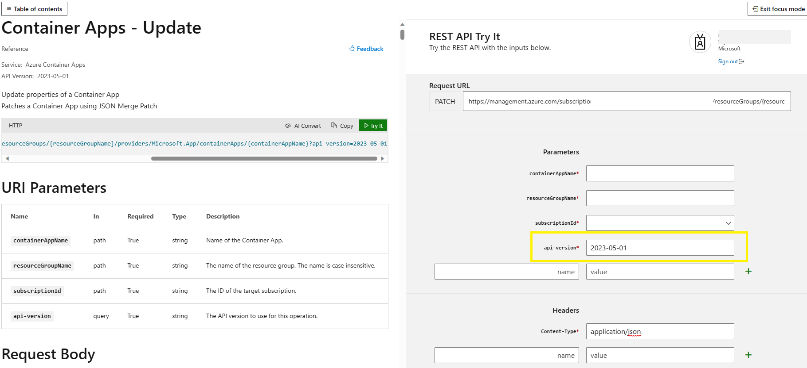The width and height of the screenshot is (807, 368).
Task: Click 'Name of the Container App.' description
Action: pos(244,240)
